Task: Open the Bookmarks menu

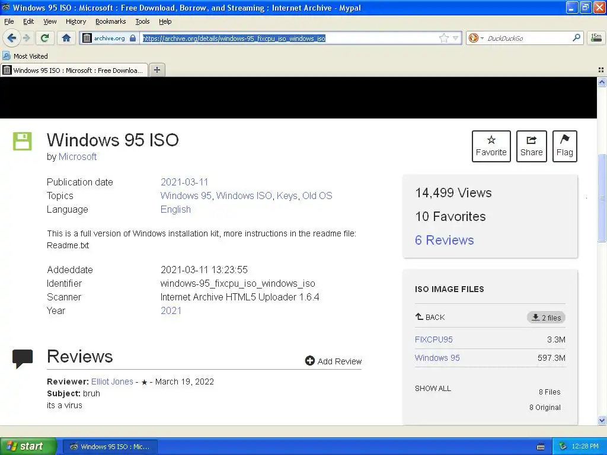Action: coord(110,21)
